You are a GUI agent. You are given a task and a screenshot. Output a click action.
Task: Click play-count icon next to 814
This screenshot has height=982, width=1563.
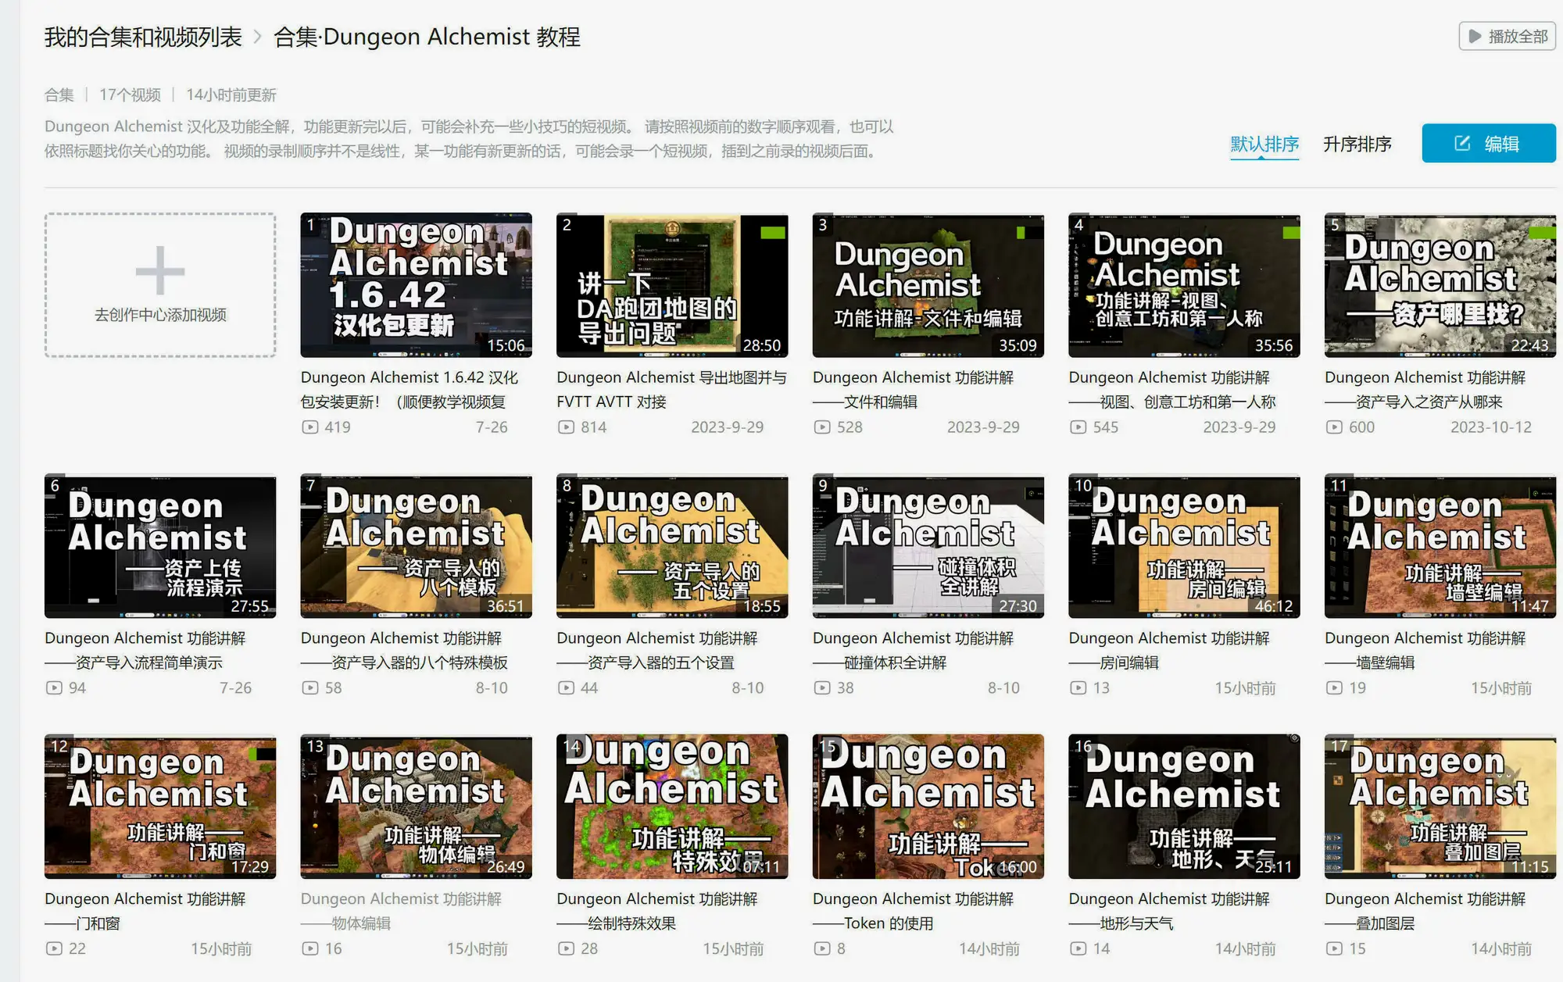coord(566,427)
